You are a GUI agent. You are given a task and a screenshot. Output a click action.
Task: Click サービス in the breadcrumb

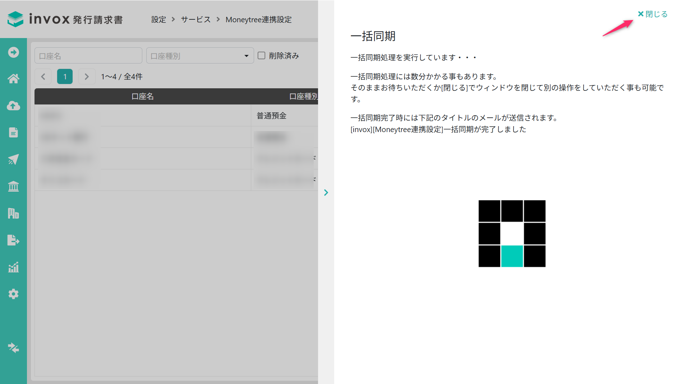coord(195,19)
